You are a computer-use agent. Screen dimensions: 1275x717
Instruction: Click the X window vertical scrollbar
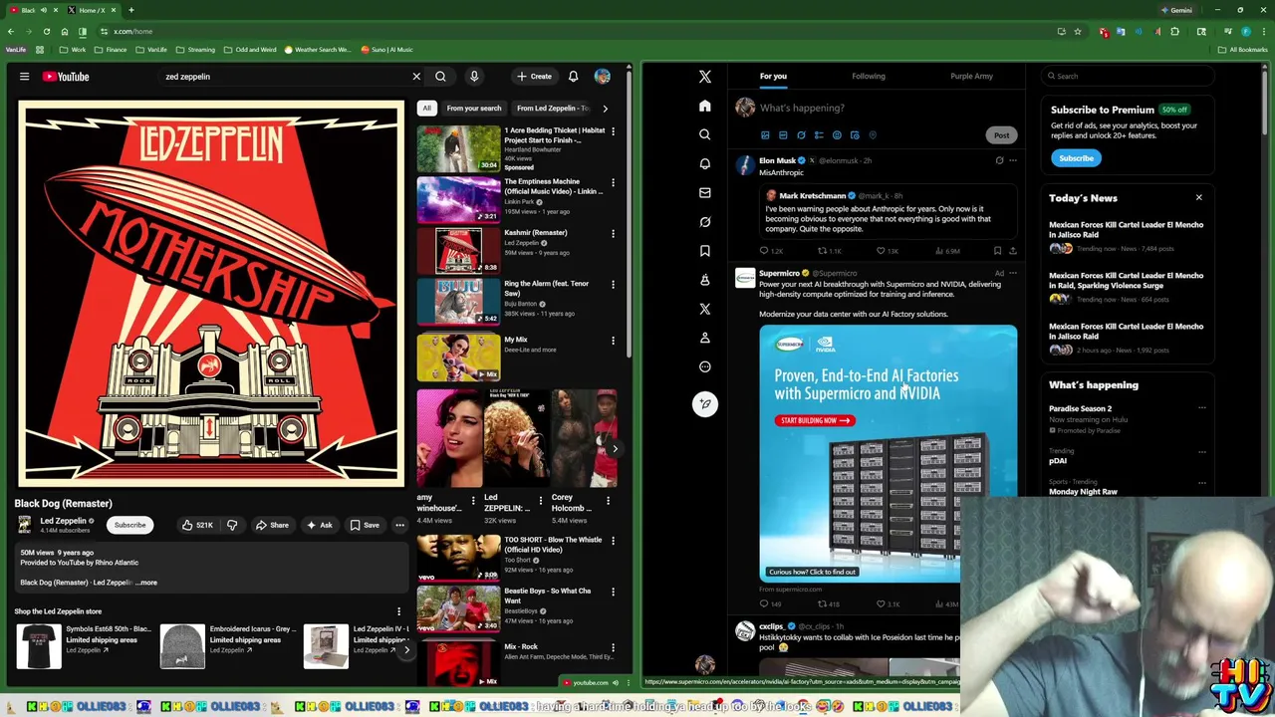1266,102
